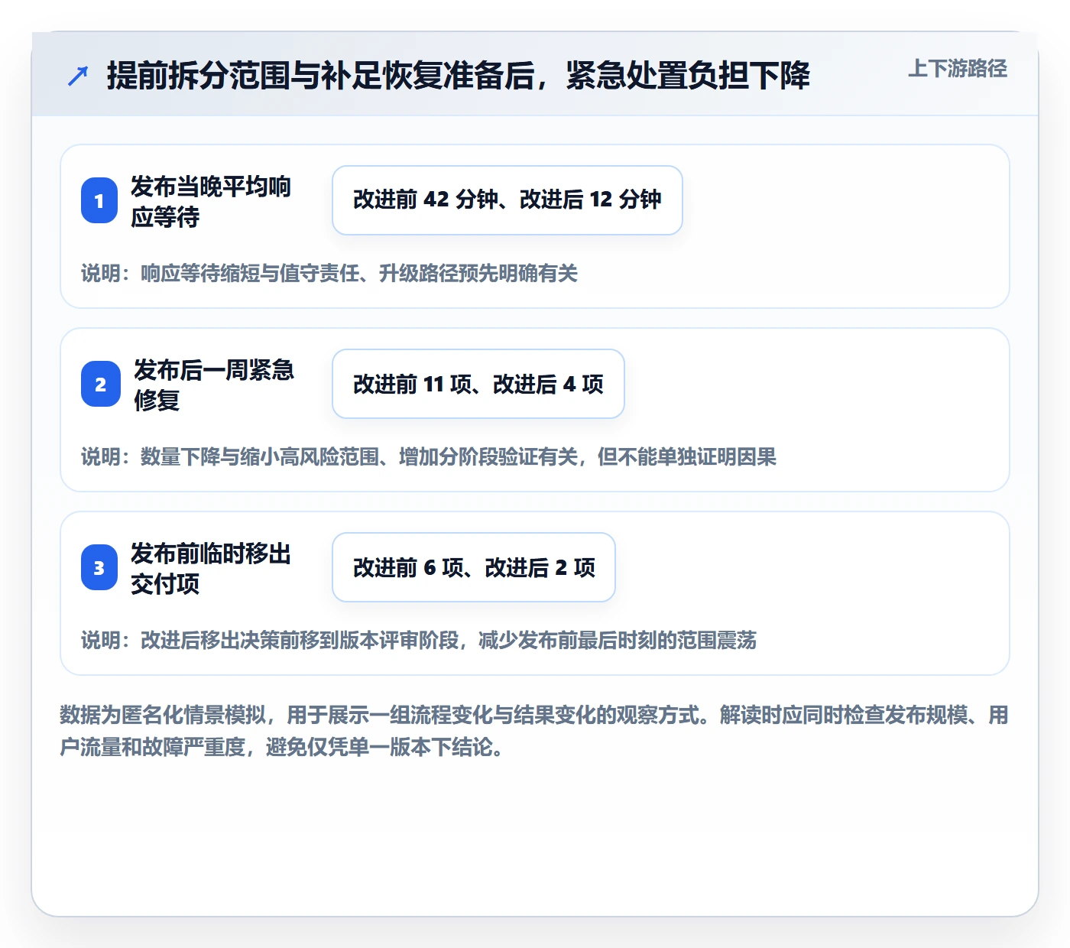Select the 发布当晚平均响应等待 title

point(211,201)
